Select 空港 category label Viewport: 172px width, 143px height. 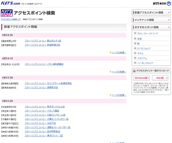point(139,39)
